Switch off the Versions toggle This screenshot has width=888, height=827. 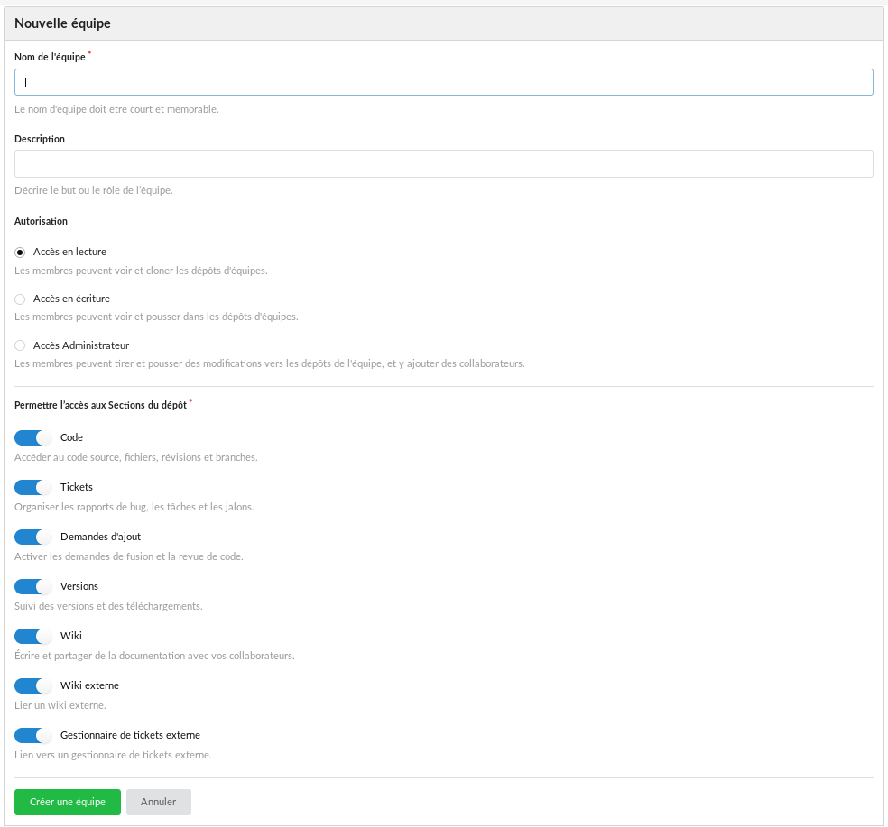(x=33, y=587)
